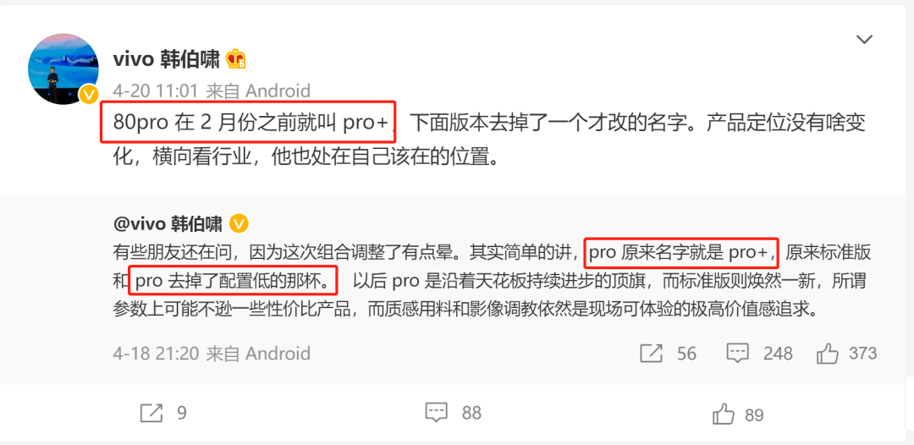Click 来自 Android beside the 4-20 timestamp
Image resolution: width=914 pixels, height=445 pixels.
coord(258,91)
